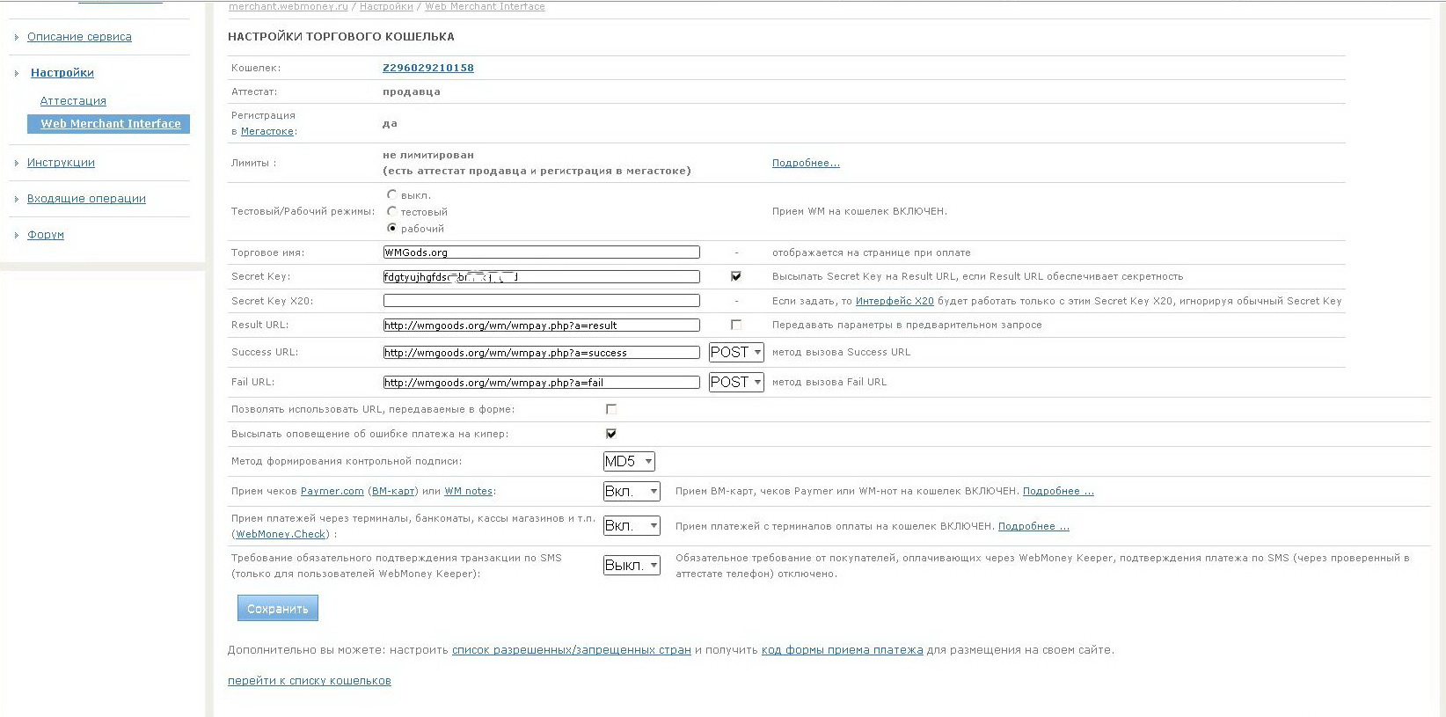The image size is (1446, 717).
Task: Open Web Merchant Interface breadcrumb link
Action: click(485, 6)
